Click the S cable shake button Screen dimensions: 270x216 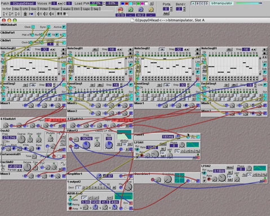[151, 3]
